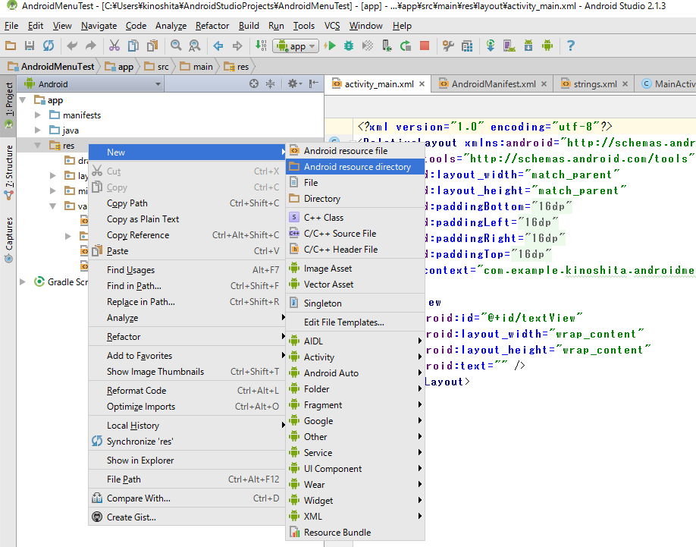Image resolution: width=696 pixels, height=547 pixels.
Task: Expand the manifests folder arrow
Action: pos(36,115)
